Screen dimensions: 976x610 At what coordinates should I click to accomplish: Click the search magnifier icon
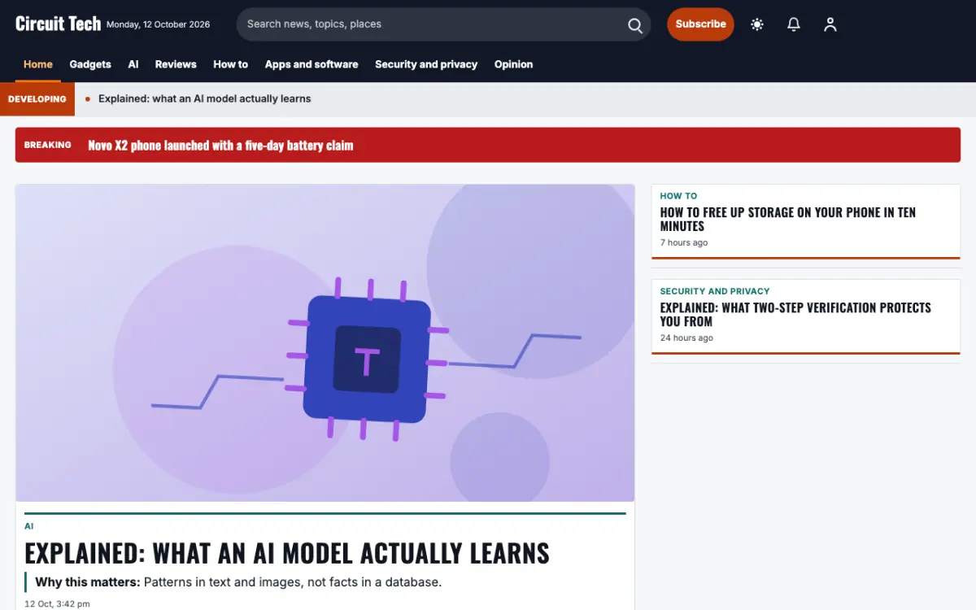click(635, 24)
